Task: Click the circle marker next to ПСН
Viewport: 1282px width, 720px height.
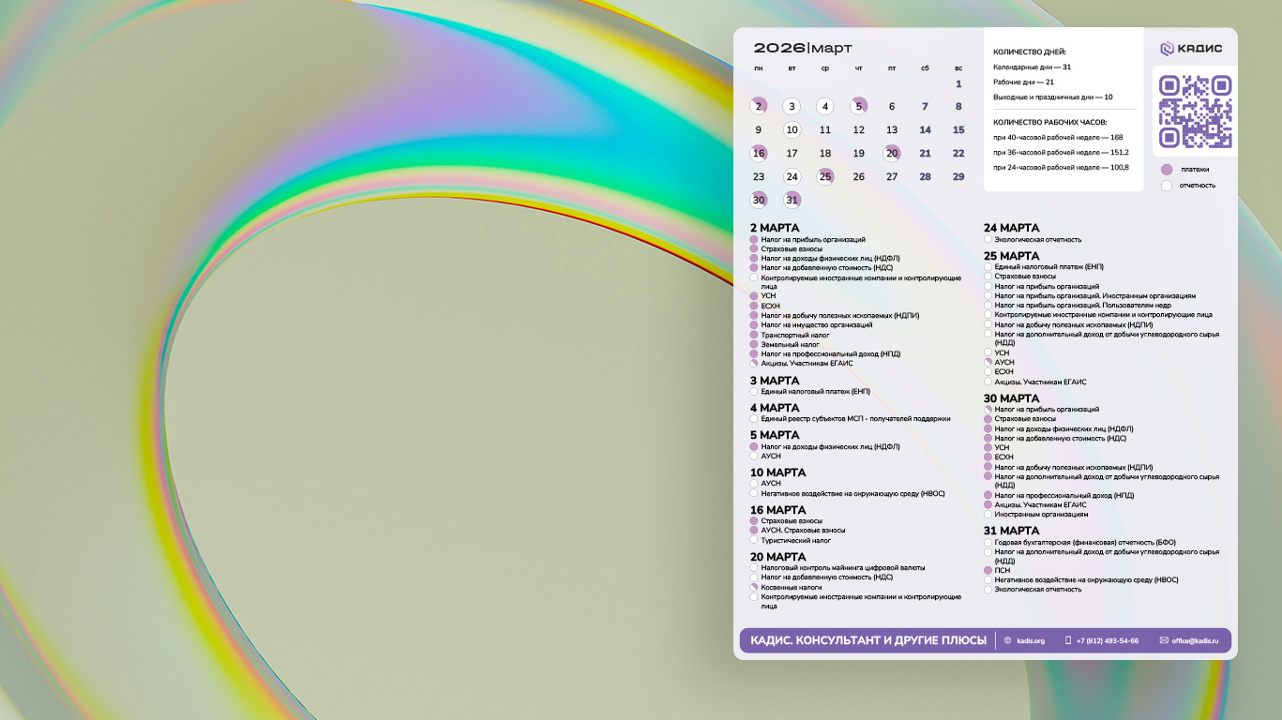Action: point(988,570)
